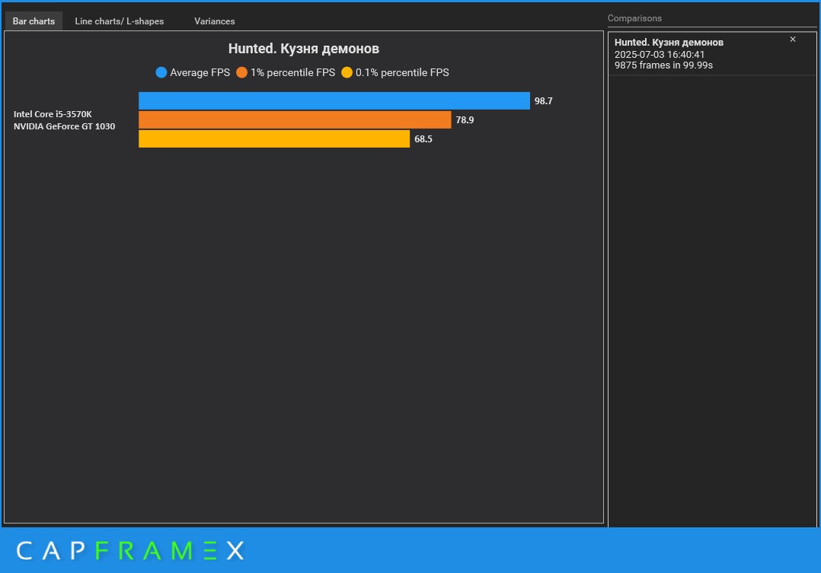
Task: Click the orange 1% percentile bar
Action: (295, 119)
